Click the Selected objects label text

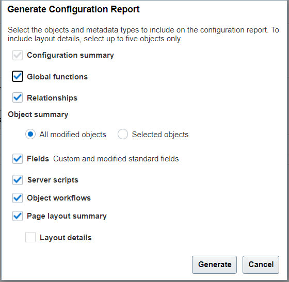tap(160, 135)
